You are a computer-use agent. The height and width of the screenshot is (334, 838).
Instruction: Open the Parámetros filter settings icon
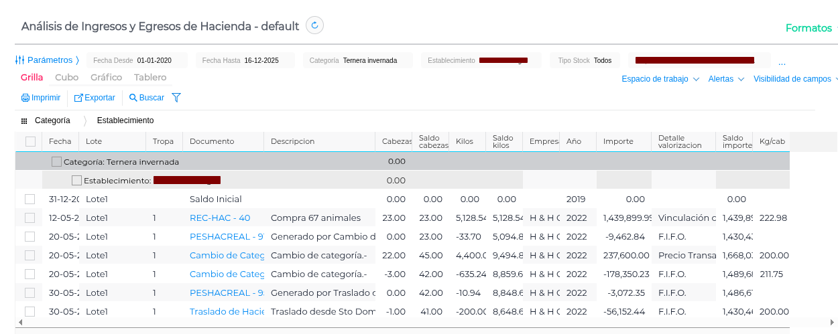[x=20, y=60]
